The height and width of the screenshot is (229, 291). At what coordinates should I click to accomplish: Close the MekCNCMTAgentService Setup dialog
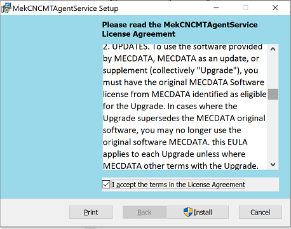[275, 8]
